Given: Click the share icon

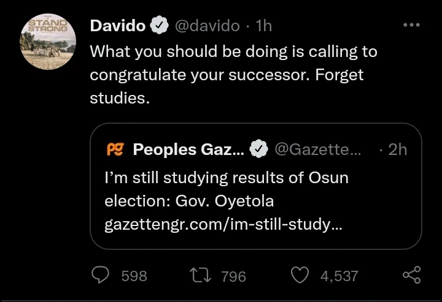Looking at the screenshot, I should pyautogui.click(x=412, y=276).
